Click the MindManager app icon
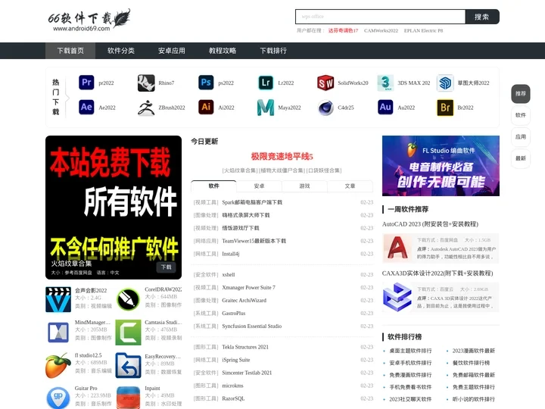Image resolution: width=545 pixels, height=409 pixels. click(x=58, y=333)
